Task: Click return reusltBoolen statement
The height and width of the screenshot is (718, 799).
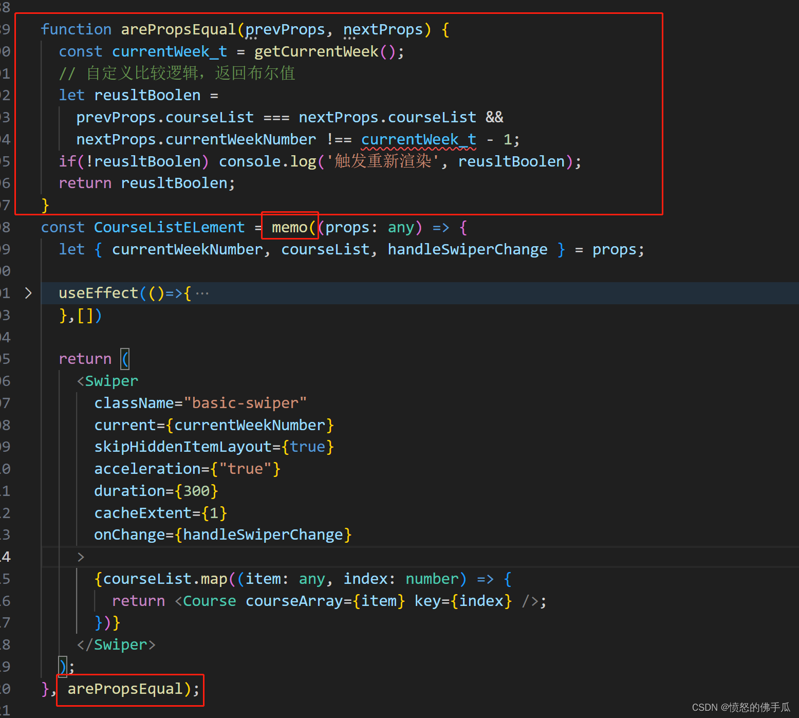Action: (x=147, y=183)
